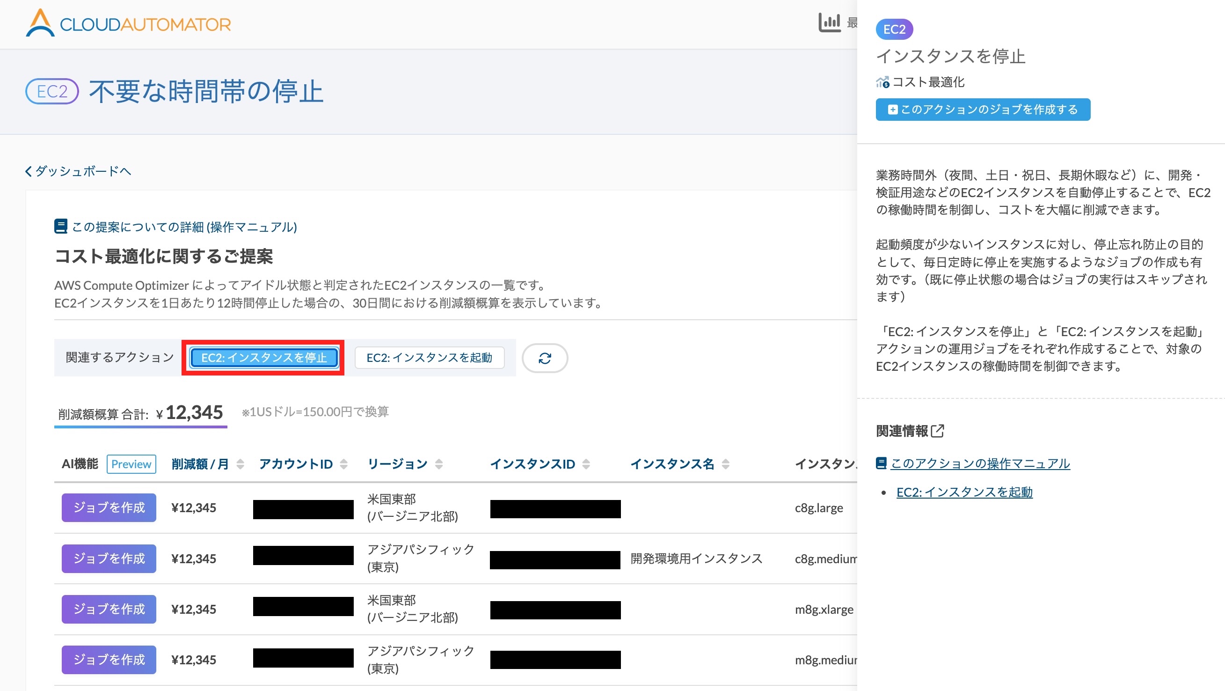Screen dimensions: 1225x691
Task: Click the 開発環境用インスタンス name cell
Action: click(x=696, y=559)
